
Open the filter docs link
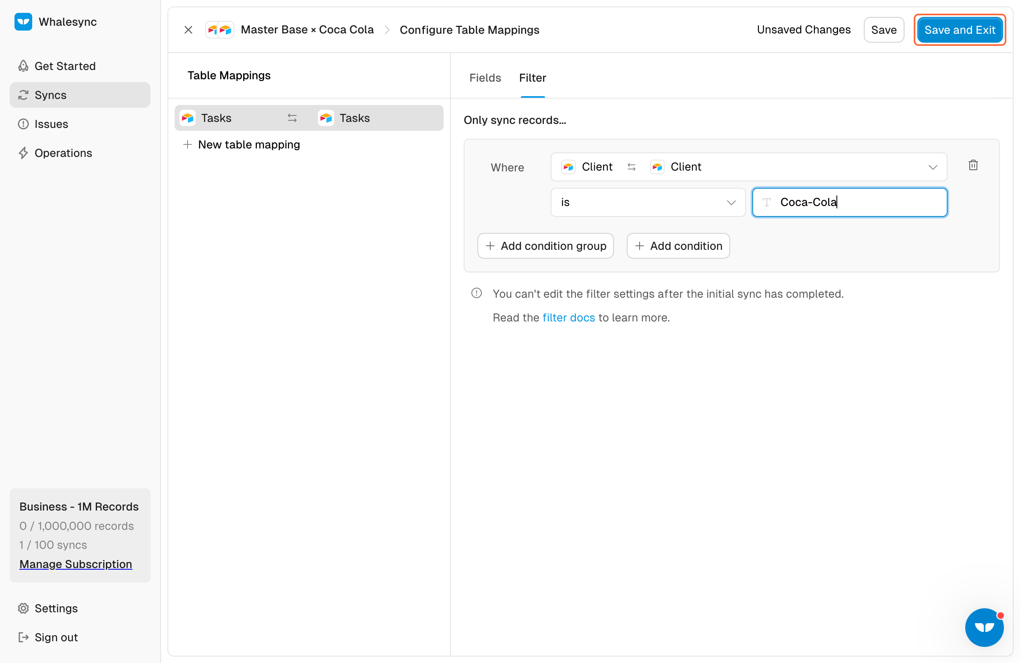pos(568,318)
